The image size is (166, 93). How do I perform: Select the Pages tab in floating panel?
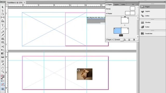[x=109, y=4]
